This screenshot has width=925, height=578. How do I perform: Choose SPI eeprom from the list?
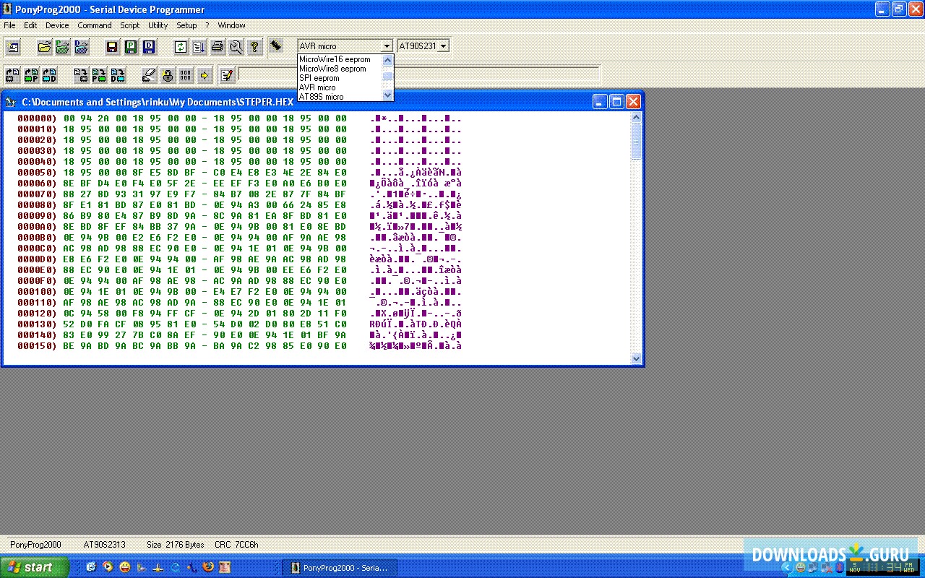(340, 78)
